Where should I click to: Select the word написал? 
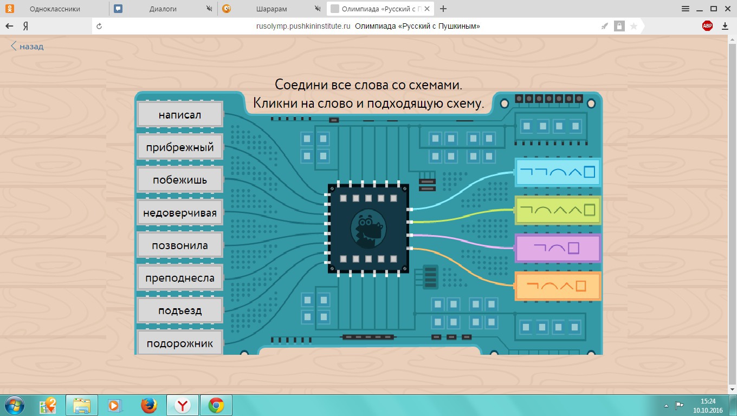coord(180,115)
